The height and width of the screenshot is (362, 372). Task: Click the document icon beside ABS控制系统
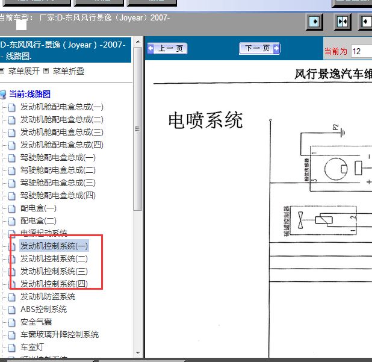tap(11, 310)
